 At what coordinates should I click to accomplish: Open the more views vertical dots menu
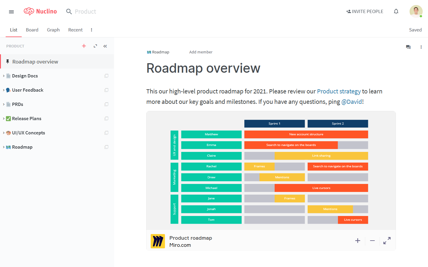point(92,30)
